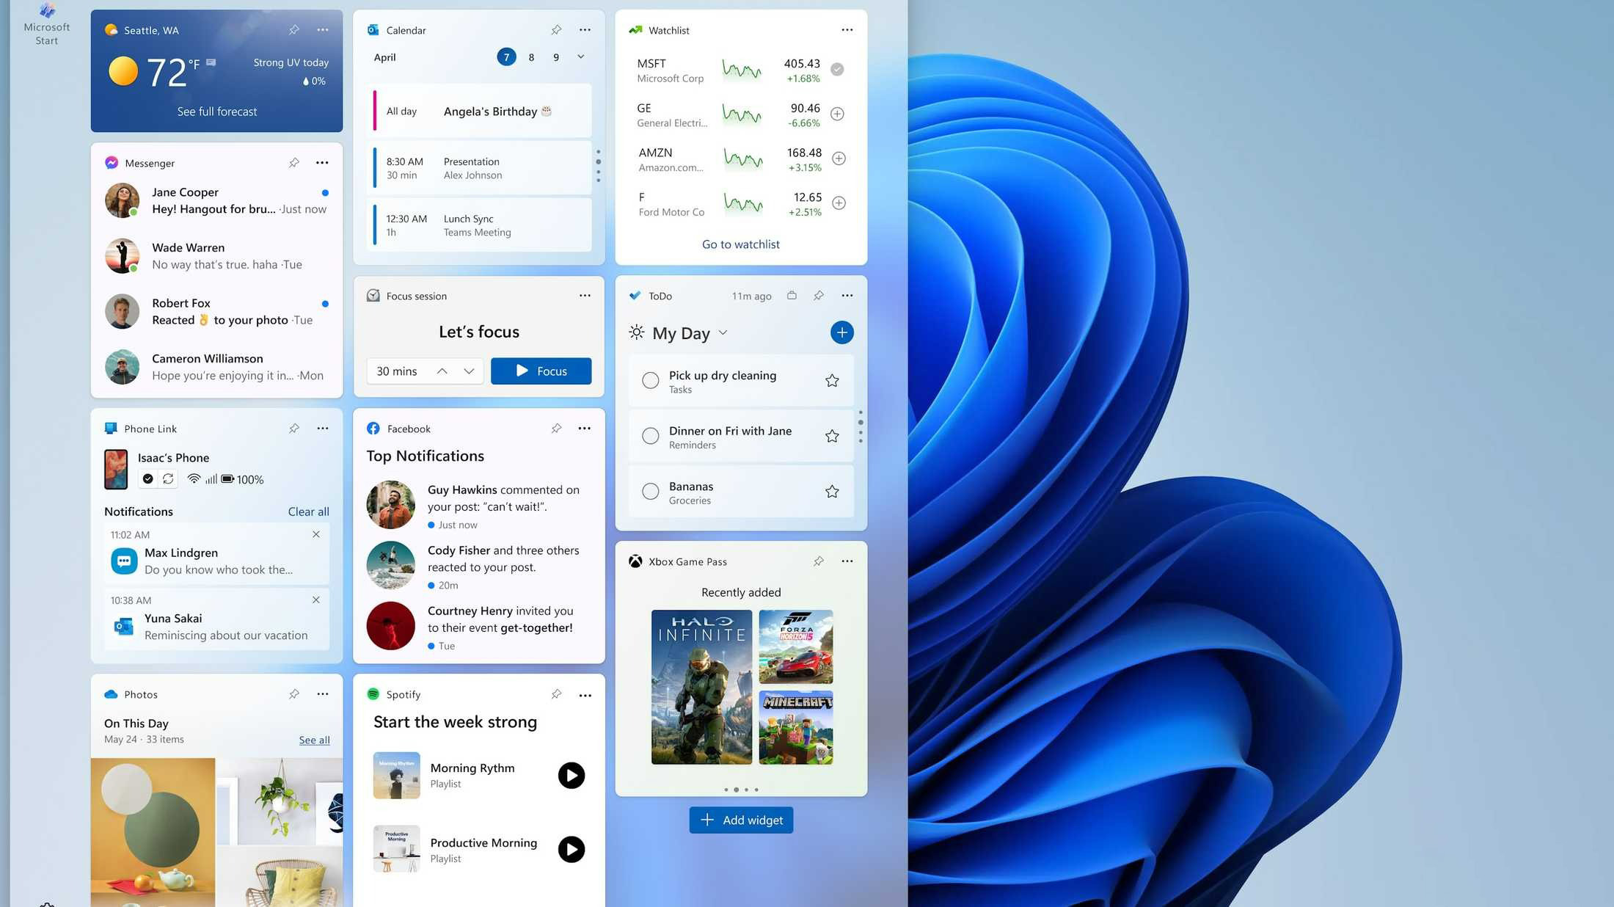Expand the April calendar date picker
Image resolution: width=1614 pixels, height=907 pixels.
580,57
